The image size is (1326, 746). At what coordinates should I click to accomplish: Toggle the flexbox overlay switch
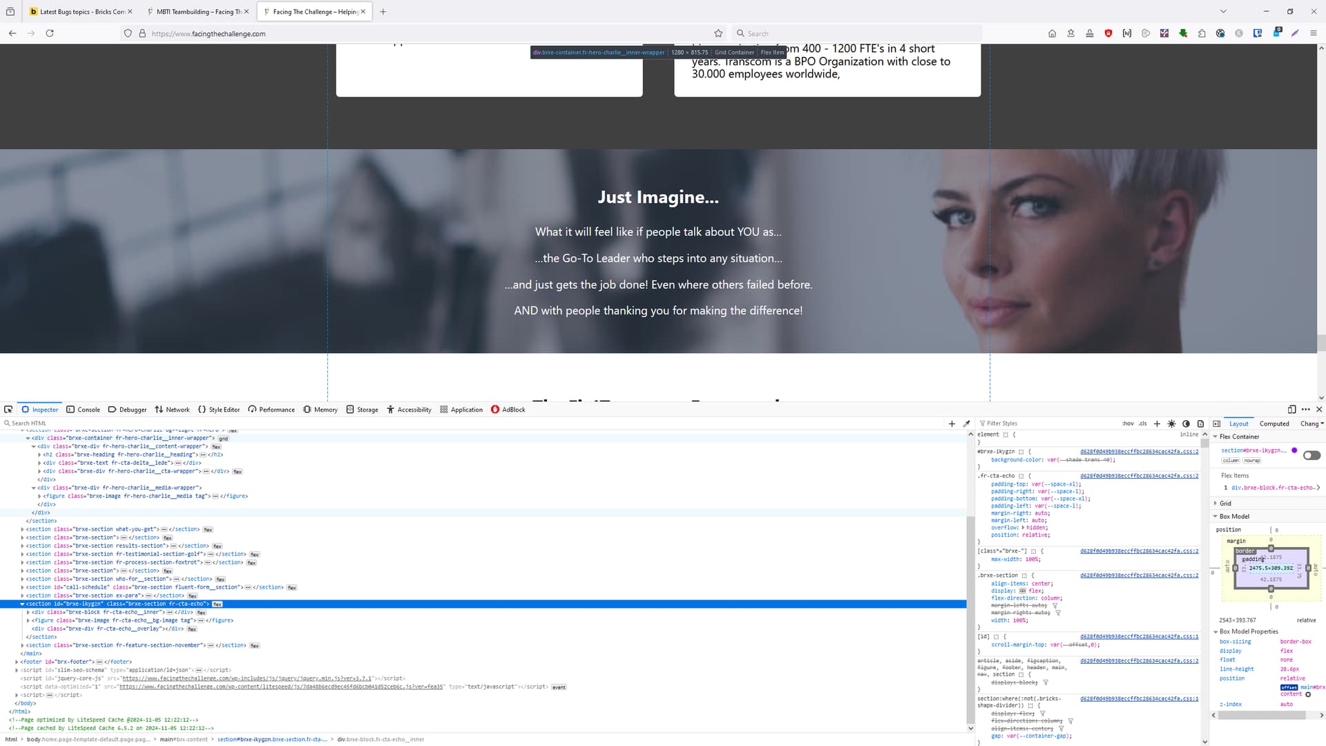pos(1311,455)
